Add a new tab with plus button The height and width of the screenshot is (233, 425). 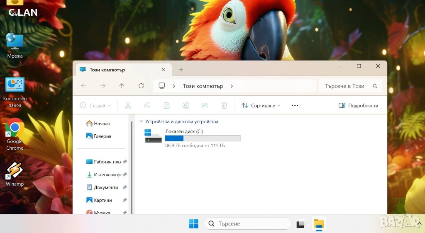[181, 70]
